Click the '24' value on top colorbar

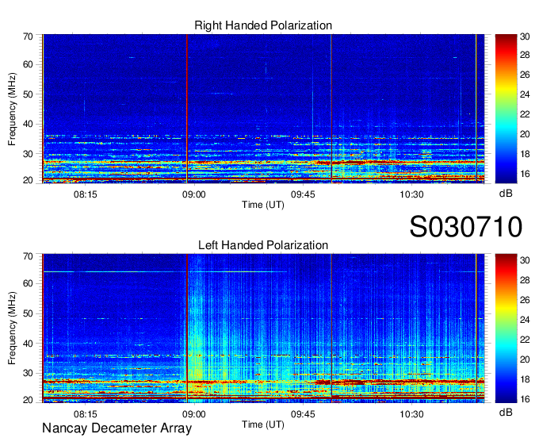(x=525, y=94)
